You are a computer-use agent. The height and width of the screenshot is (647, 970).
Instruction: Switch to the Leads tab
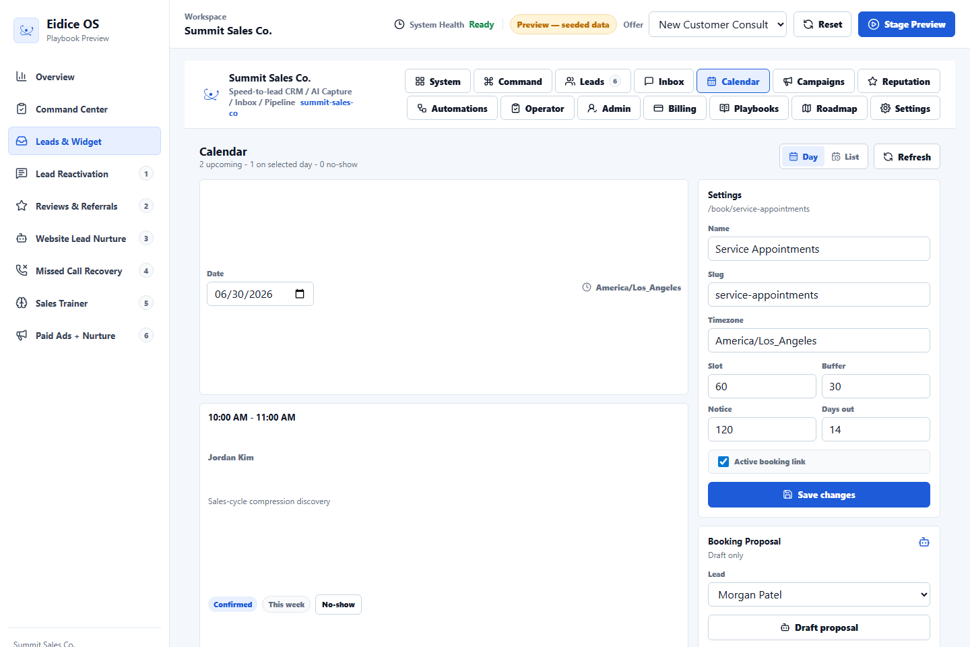(593, 82)
